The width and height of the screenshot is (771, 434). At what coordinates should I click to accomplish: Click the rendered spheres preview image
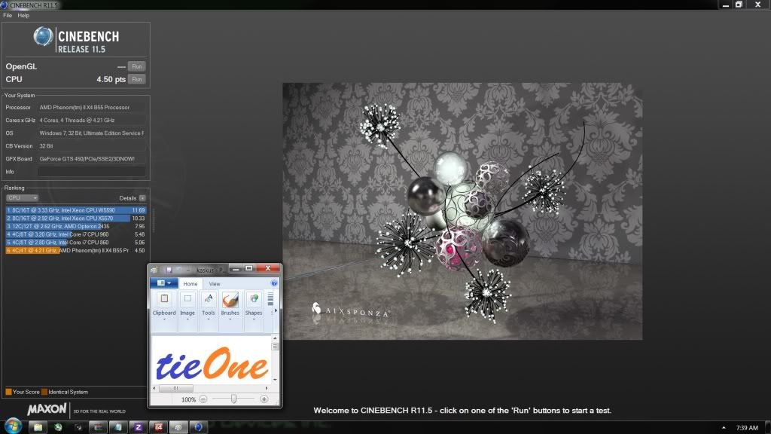point(462,211)
